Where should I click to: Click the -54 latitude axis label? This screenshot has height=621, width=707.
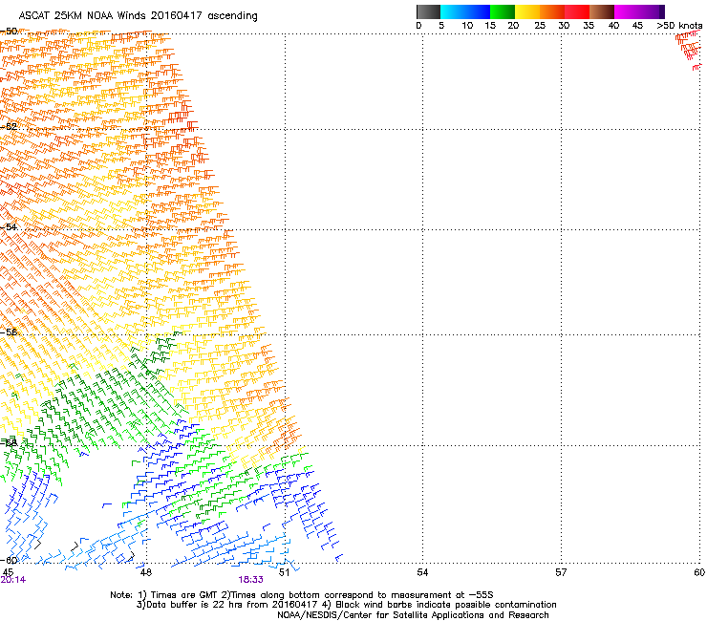(9, 226)
